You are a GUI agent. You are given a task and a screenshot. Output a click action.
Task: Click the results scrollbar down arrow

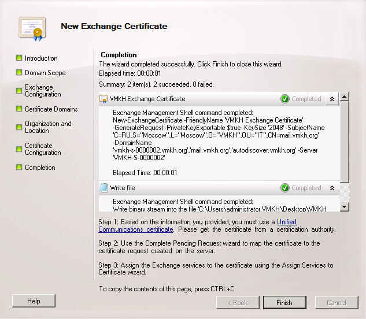pos(345,207)
